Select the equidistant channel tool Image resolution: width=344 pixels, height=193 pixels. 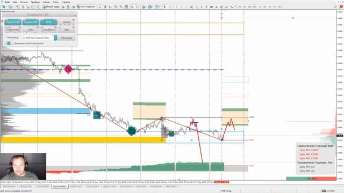point(191,7)
